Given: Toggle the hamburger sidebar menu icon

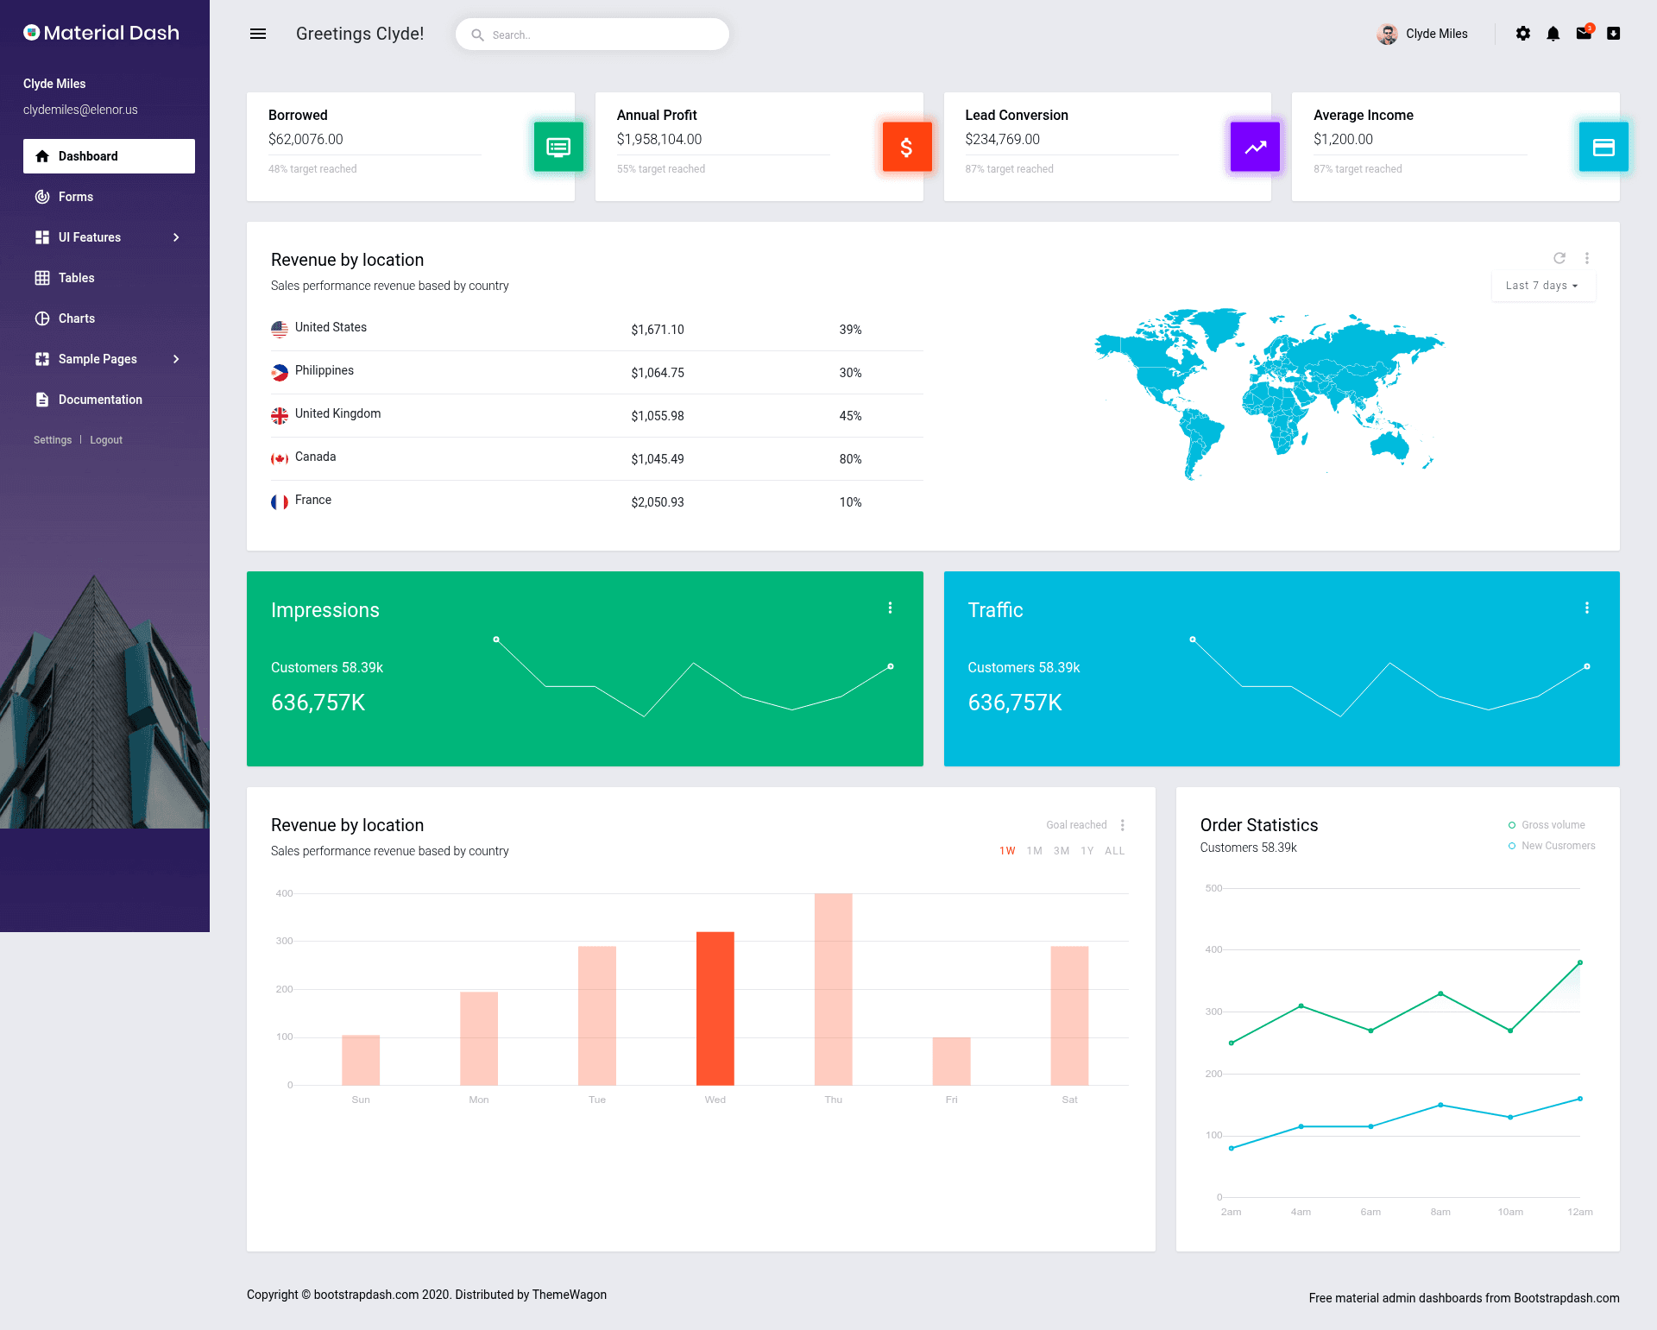Looking at the screenshot, I should (x=257, y=34).
